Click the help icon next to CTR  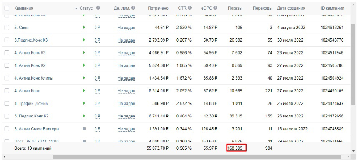189,8
